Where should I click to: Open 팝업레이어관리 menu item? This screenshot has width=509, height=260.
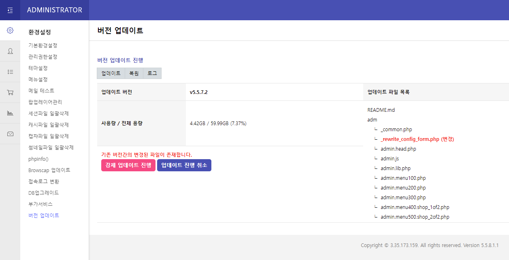tap(45, 102)
